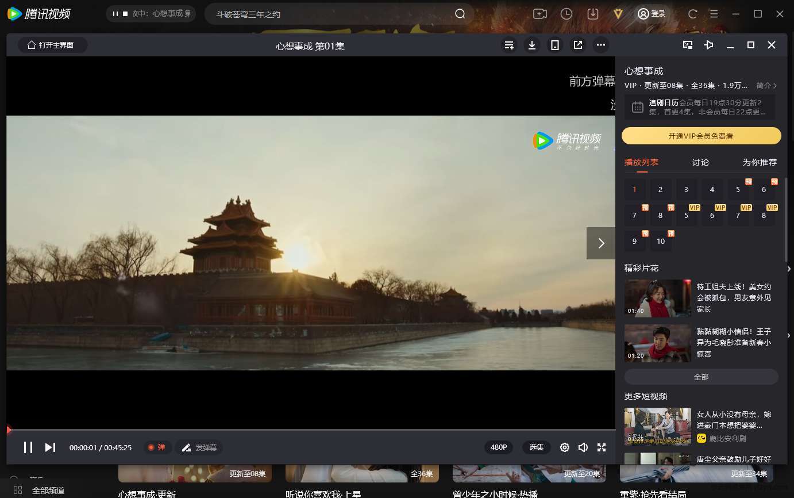Open watch history clock icon
Image resolution: width=794 pixels, height=498 pixels.
pos(566,14)
